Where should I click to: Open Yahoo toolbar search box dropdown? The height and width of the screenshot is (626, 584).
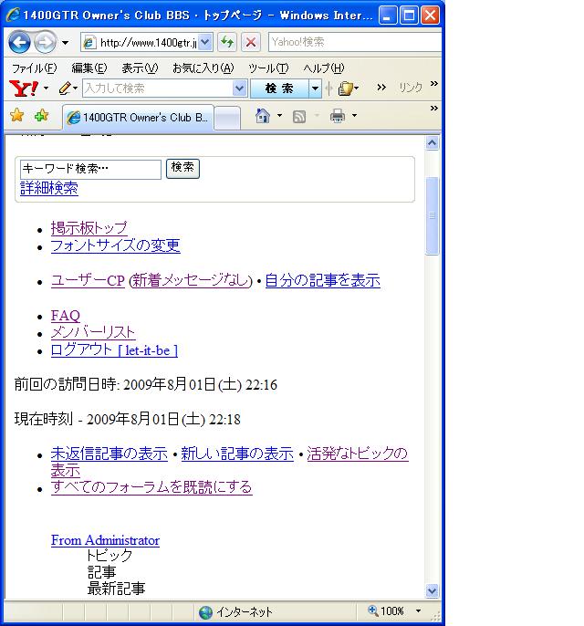240,89
